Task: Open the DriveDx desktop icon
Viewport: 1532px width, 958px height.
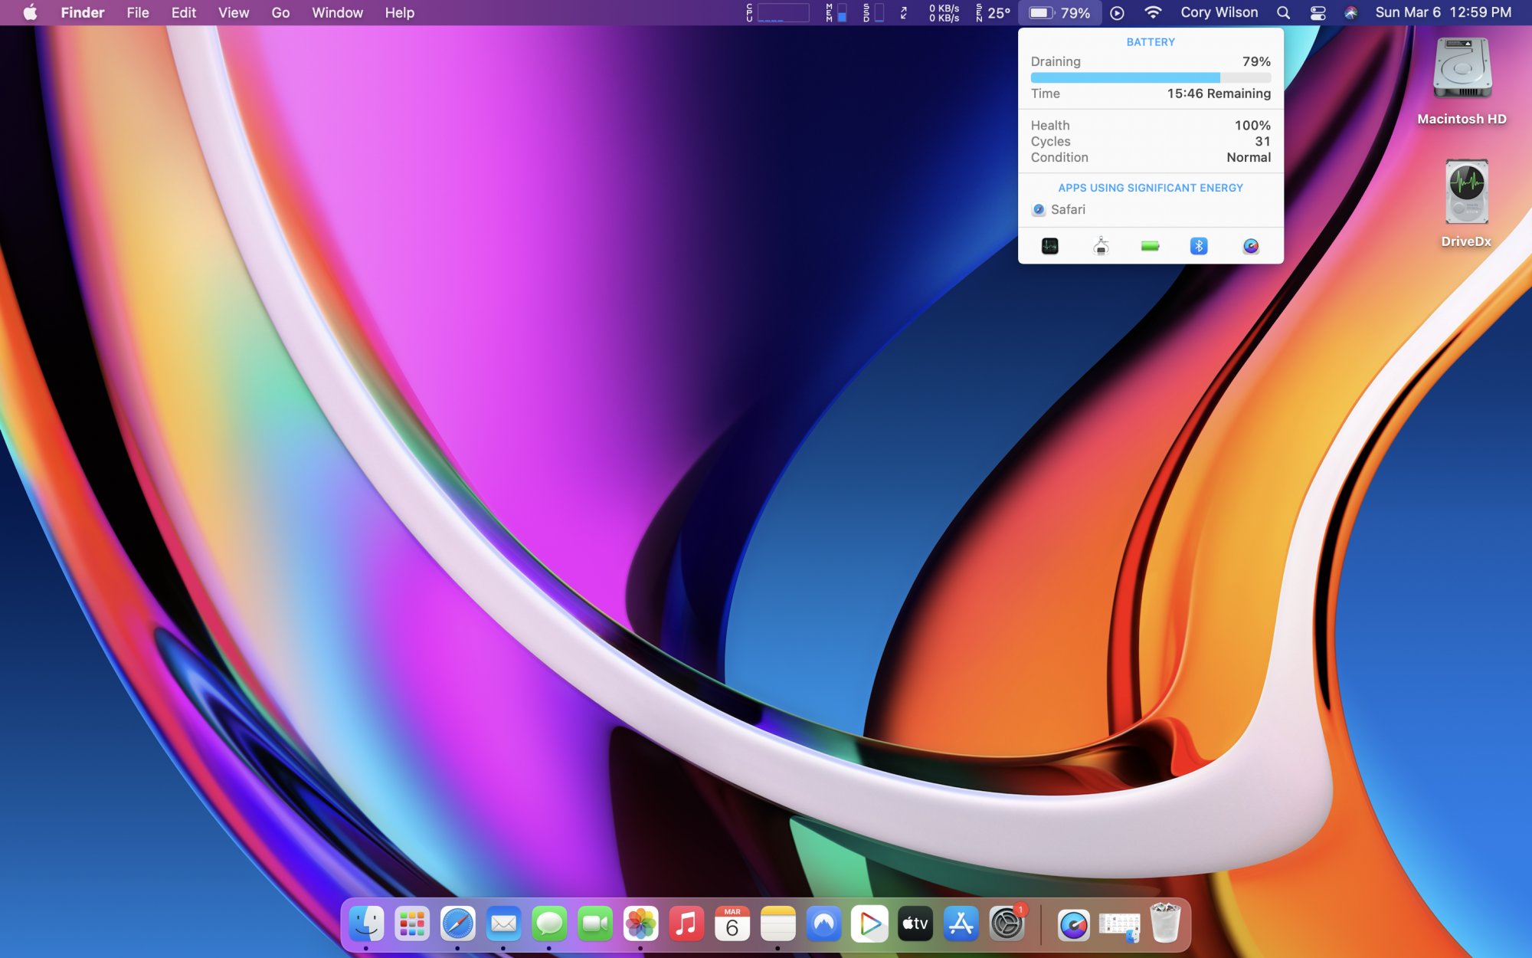Action: (1465, 193)
